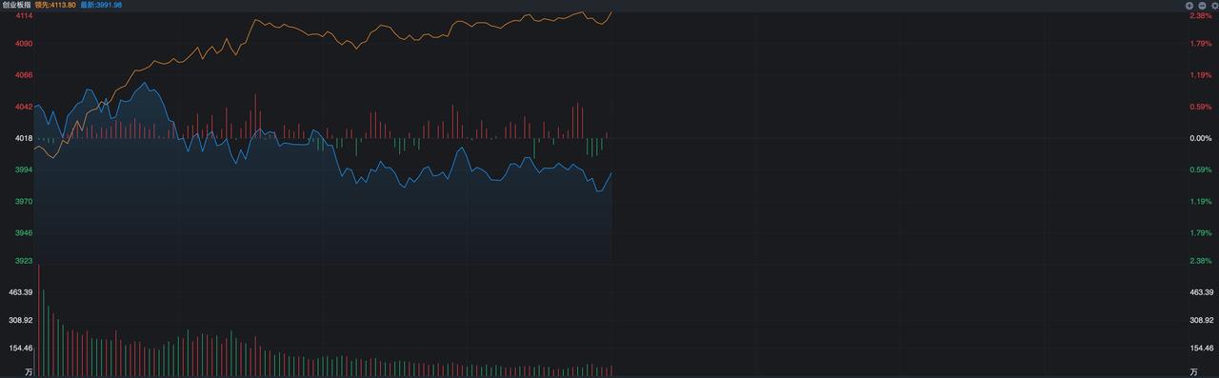Click the red 1.19% label on right axis
The width and height of the screenshot is (1219, 378).
[x=1200, y=75]
